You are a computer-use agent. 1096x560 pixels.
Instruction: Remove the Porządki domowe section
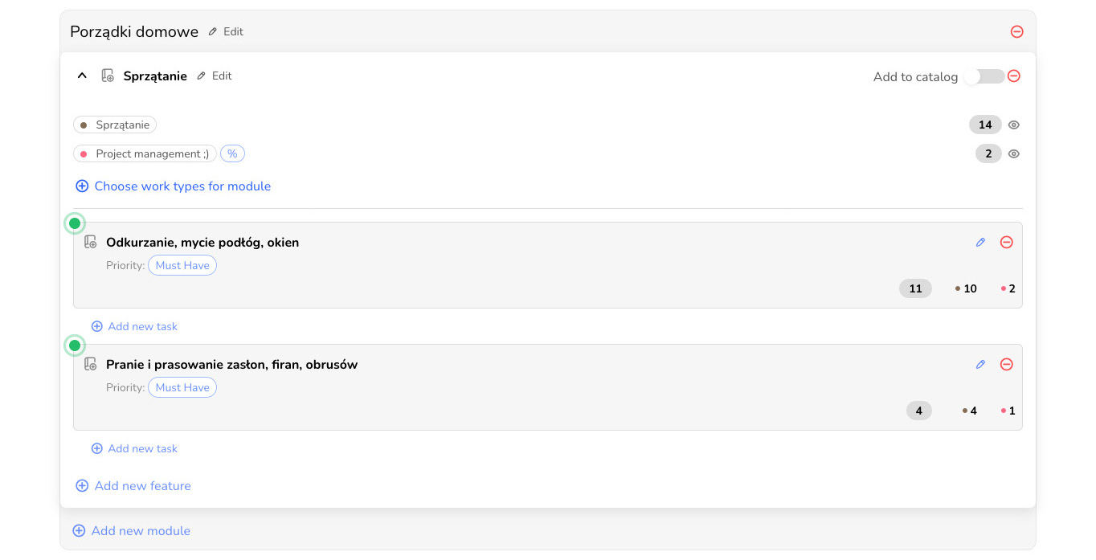tap(1016, 32)
